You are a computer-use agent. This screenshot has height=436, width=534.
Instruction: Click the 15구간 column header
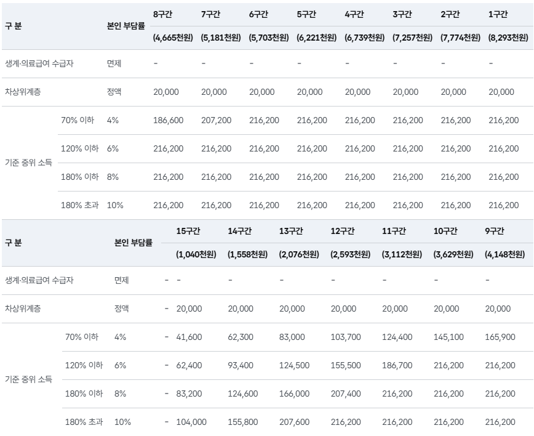coord(188,231)
